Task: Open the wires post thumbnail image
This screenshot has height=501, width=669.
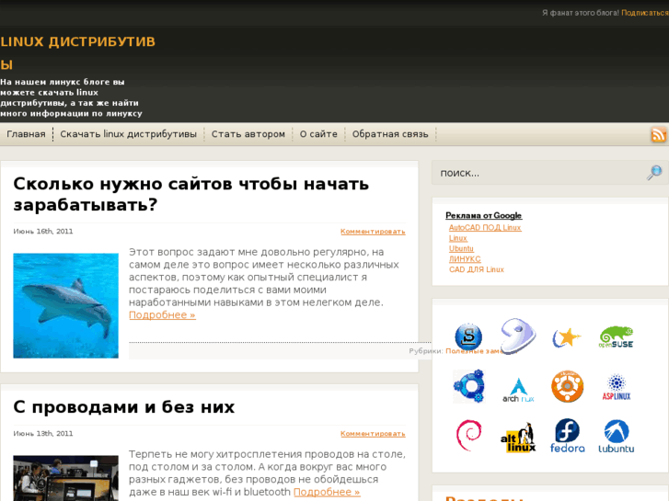Action: click(x=65, y=478)
